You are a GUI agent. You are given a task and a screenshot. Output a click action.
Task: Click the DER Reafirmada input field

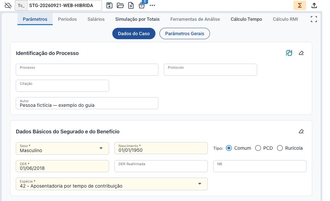(161, 166)
